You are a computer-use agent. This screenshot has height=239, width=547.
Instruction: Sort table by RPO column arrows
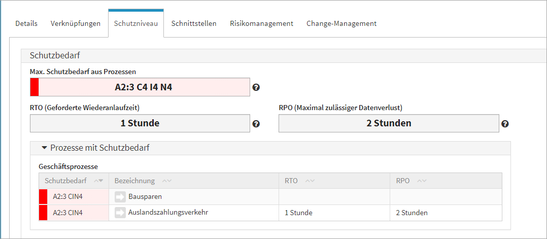pyautogui.click(x=422, y=181)
